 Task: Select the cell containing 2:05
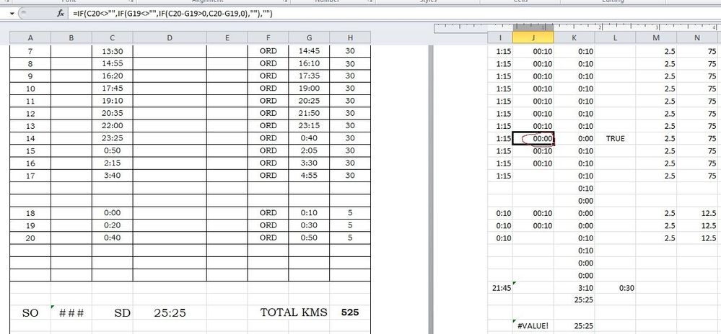309,150
